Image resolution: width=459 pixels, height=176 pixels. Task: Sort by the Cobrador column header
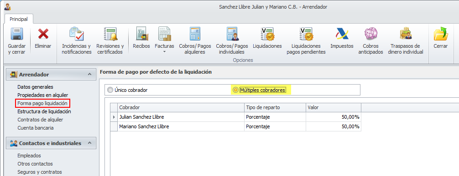point(181,107)
